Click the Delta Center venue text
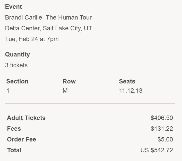This screenshot has width=182, height=161. tap(48, 28)
